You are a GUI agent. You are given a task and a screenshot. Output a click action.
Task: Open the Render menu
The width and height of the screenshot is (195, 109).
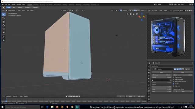point(13,5)
